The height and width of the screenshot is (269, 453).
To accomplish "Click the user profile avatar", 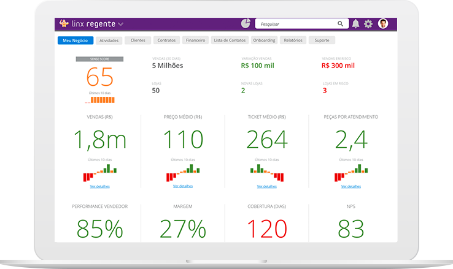I will [x=383, y=24].
